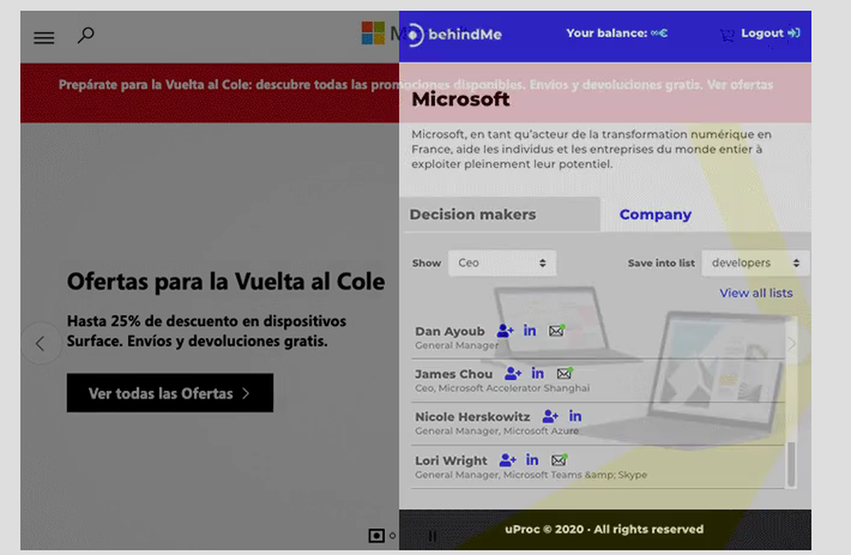
Task: Click Ver todas las Ofertas button
Action: pyautogui.click(x=170, y=392)
